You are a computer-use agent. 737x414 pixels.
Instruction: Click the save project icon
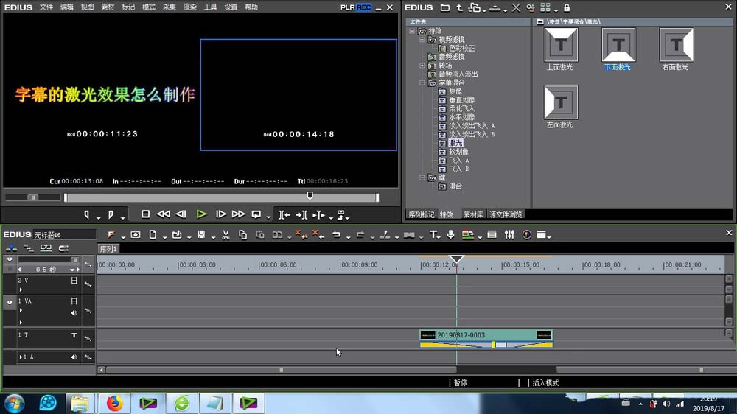201,234
